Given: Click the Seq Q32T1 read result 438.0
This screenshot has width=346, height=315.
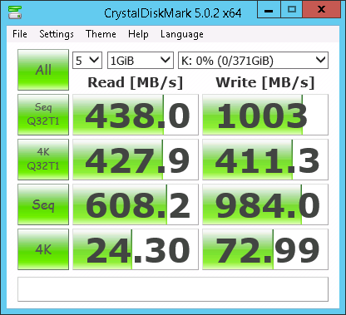Looking at the screenshot, I should coord(136,115).
